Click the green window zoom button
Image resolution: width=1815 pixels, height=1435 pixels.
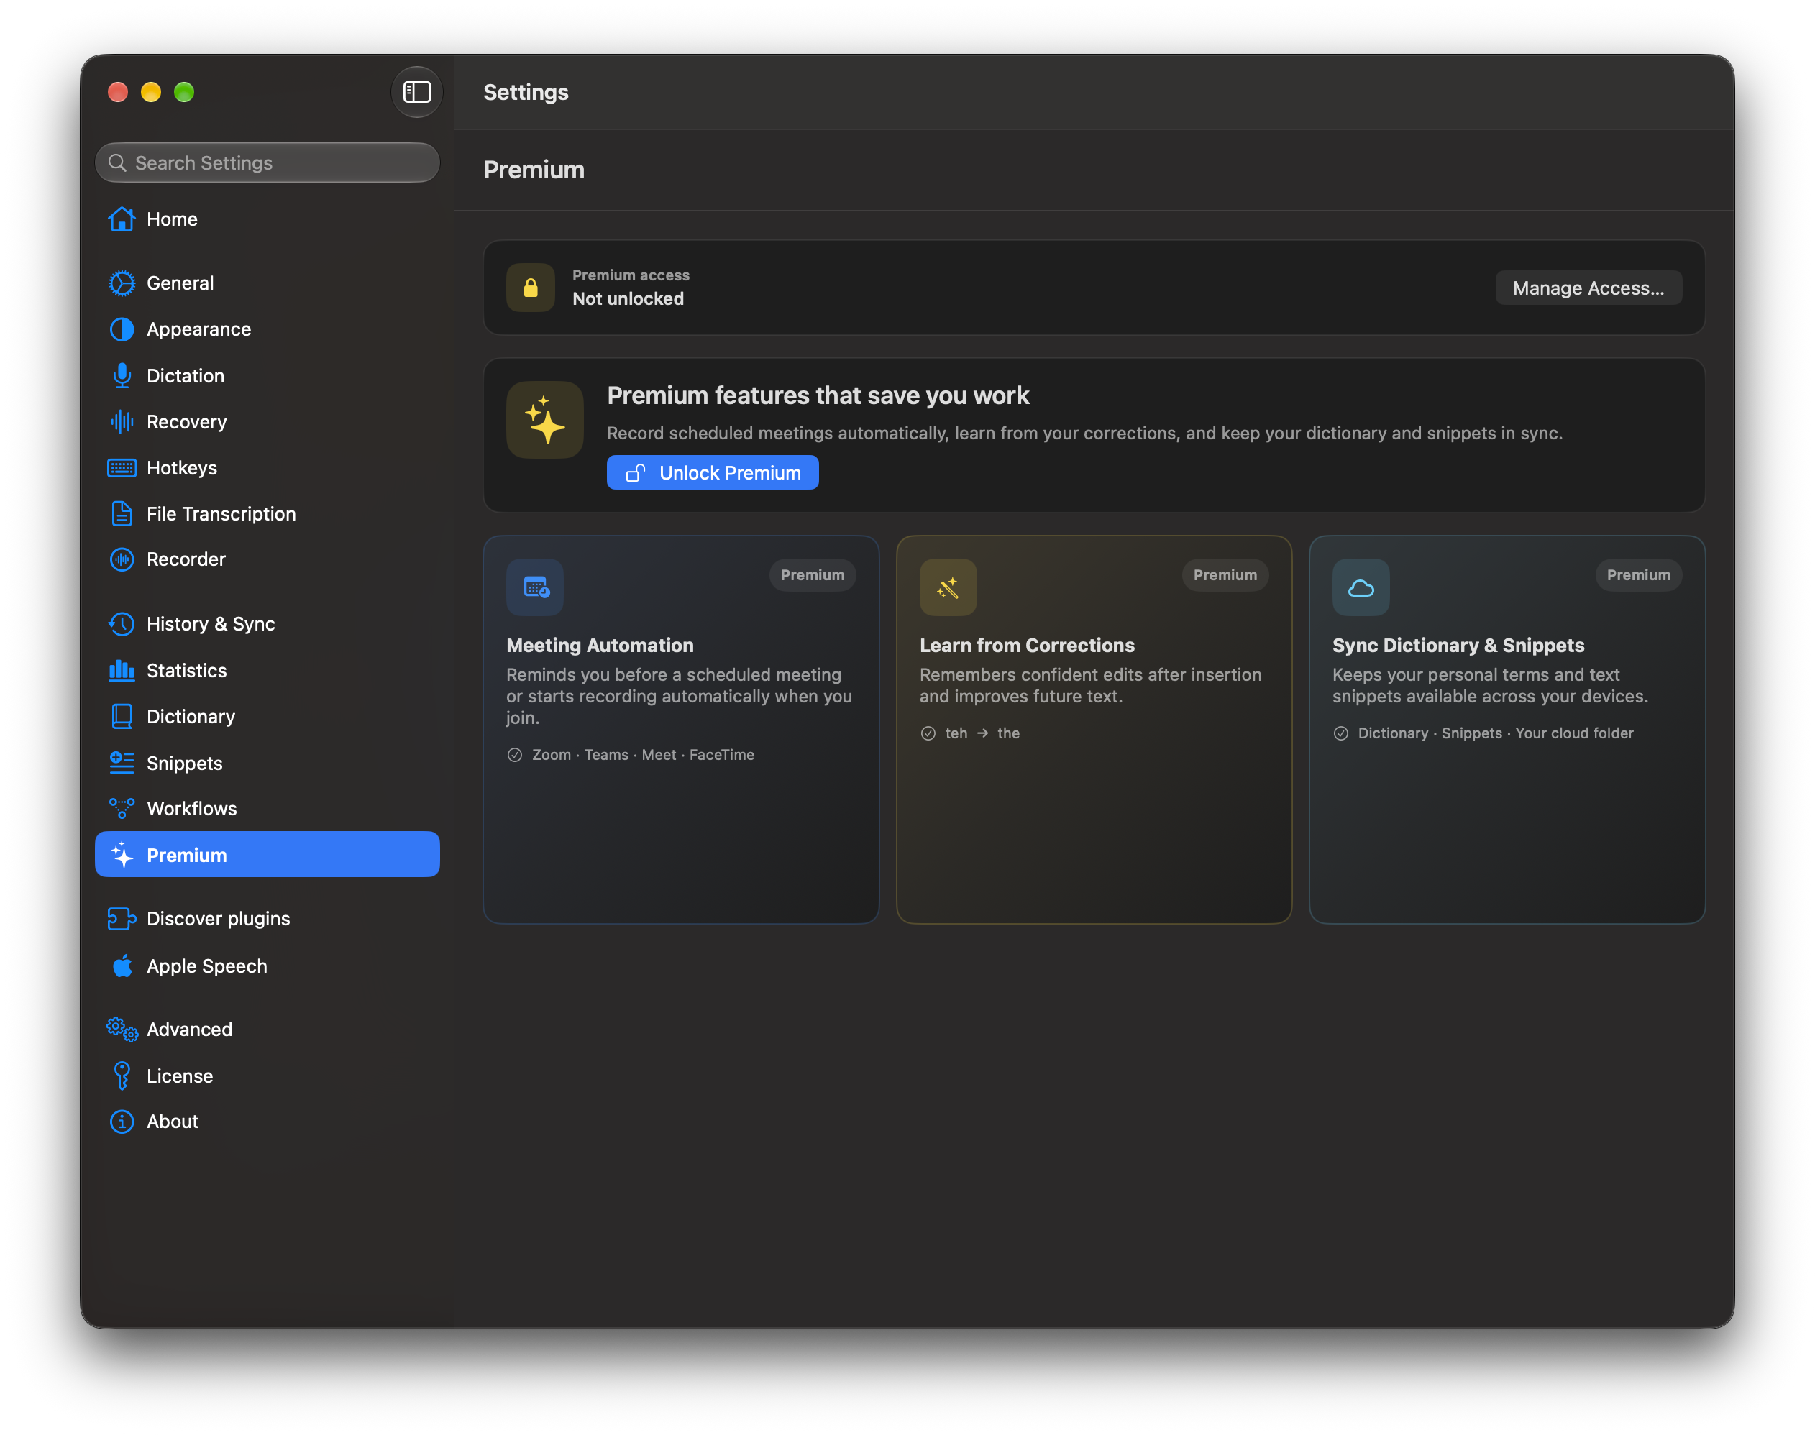click(x=184, y=91)
